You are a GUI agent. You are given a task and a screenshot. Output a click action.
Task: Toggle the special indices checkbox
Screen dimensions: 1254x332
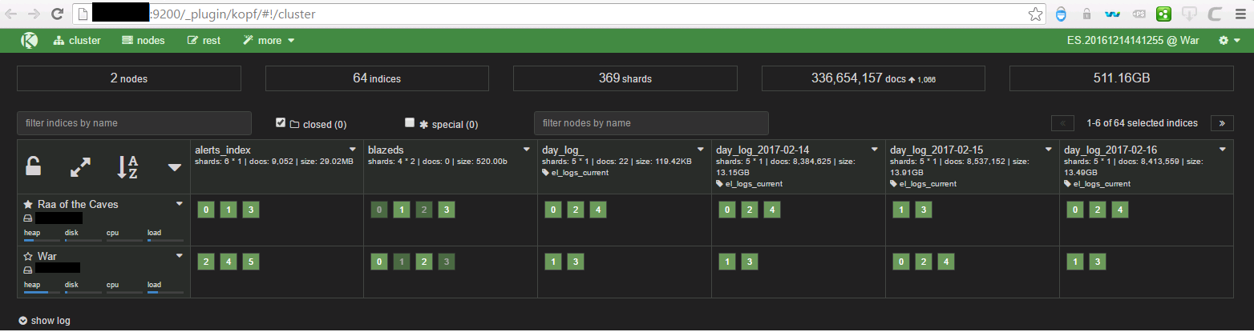click(410, 122)
